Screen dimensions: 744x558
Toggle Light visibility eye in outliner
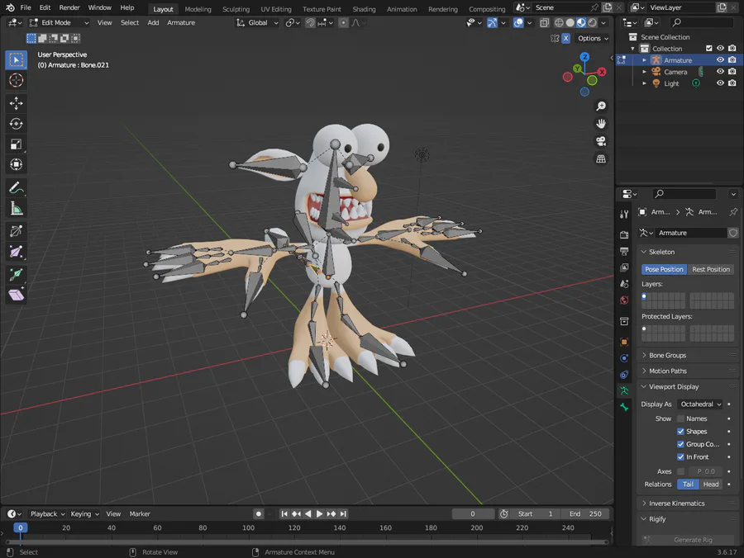(720, 83)
